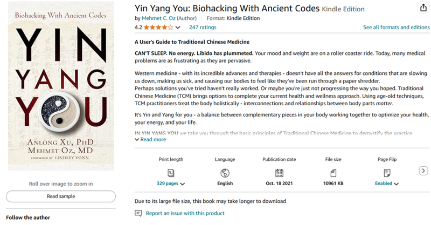
Task: Click the file size document icon
Action: 333,173
